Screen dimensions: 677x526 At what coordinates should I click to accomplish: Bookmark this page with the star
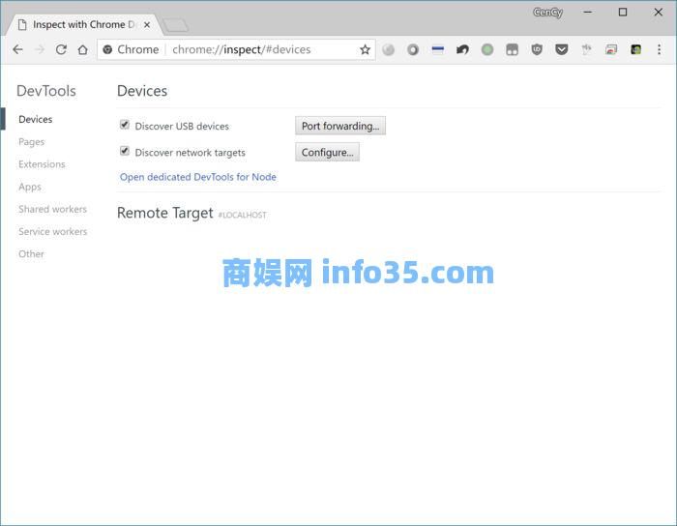[365, 49]
